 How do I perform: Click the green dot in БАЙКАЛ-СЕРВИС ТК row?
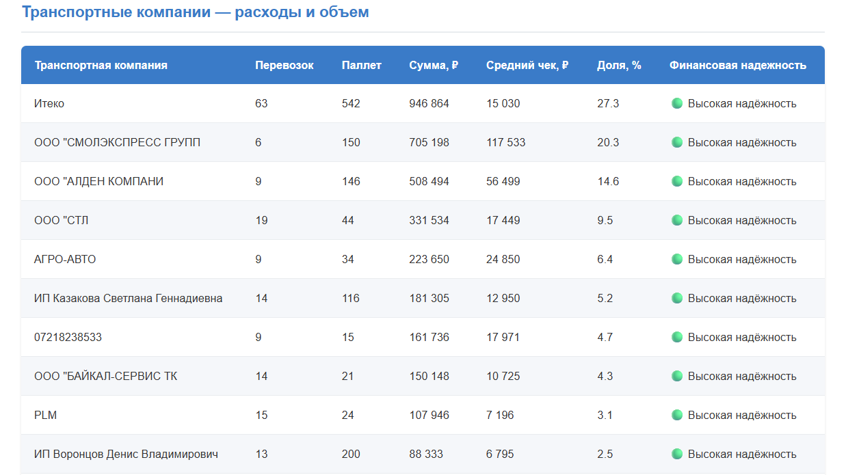tap(677, 376)
